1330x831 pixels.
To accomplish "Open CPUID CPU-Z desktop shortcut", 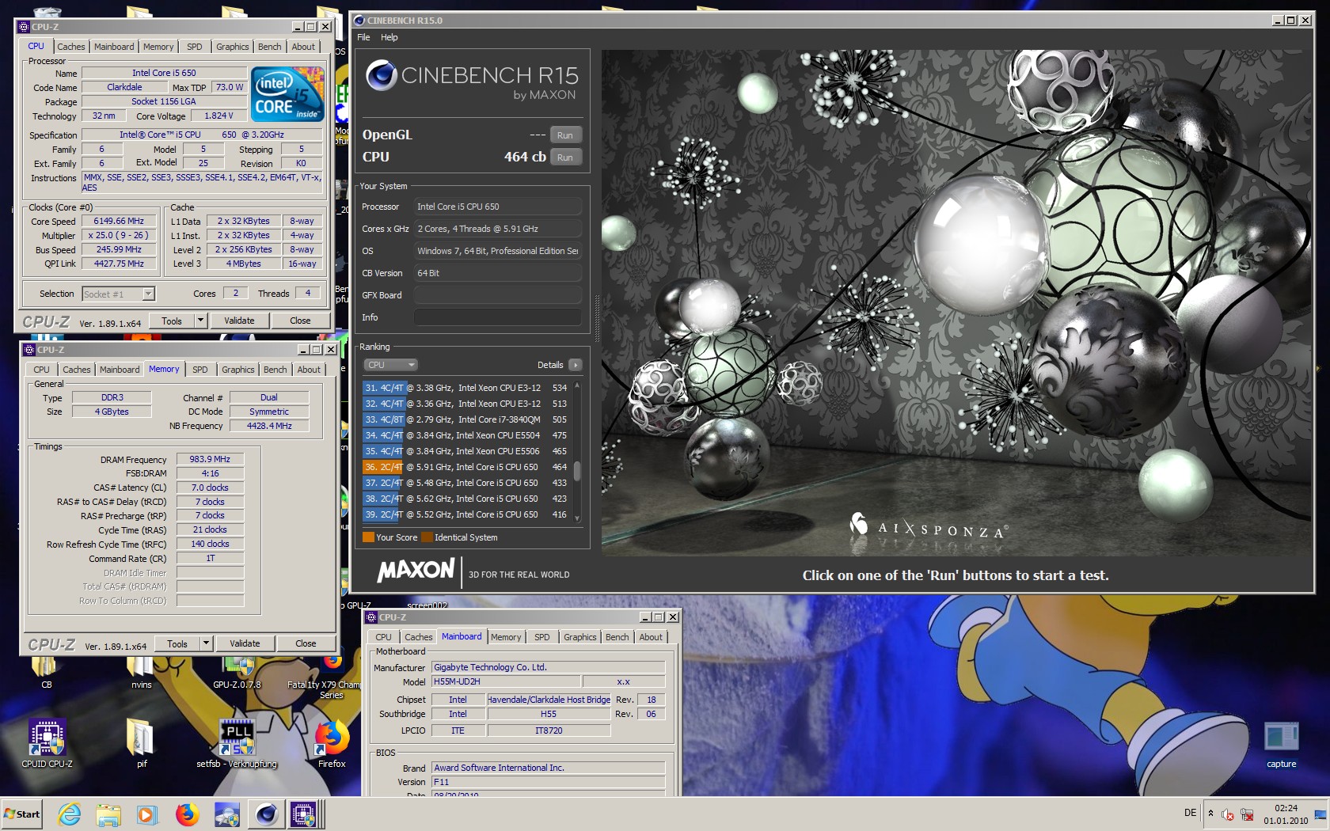I will (47, 744).
